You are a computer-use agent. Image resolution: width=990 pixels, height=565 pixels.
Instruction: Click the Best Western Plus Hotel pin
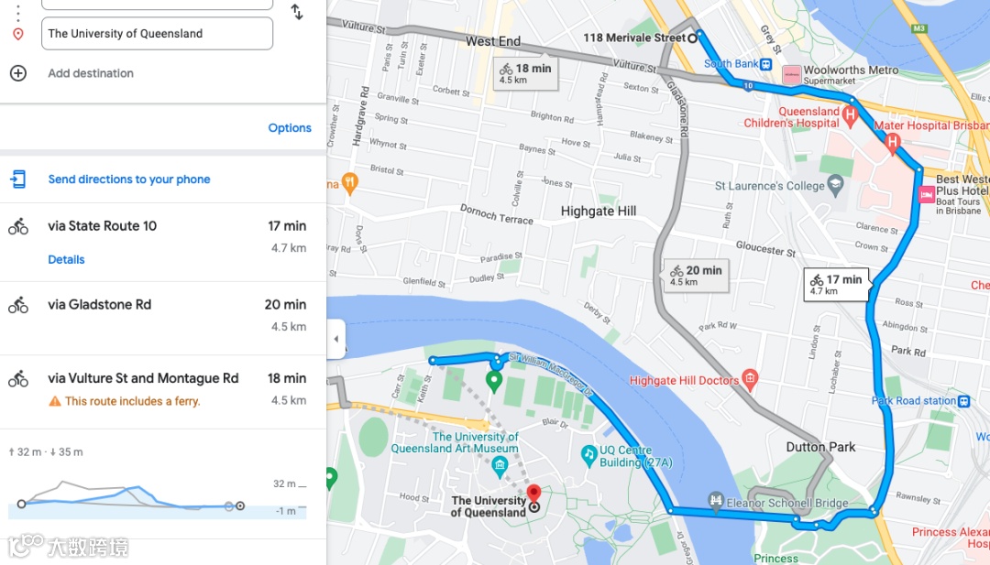click(926, 195)
